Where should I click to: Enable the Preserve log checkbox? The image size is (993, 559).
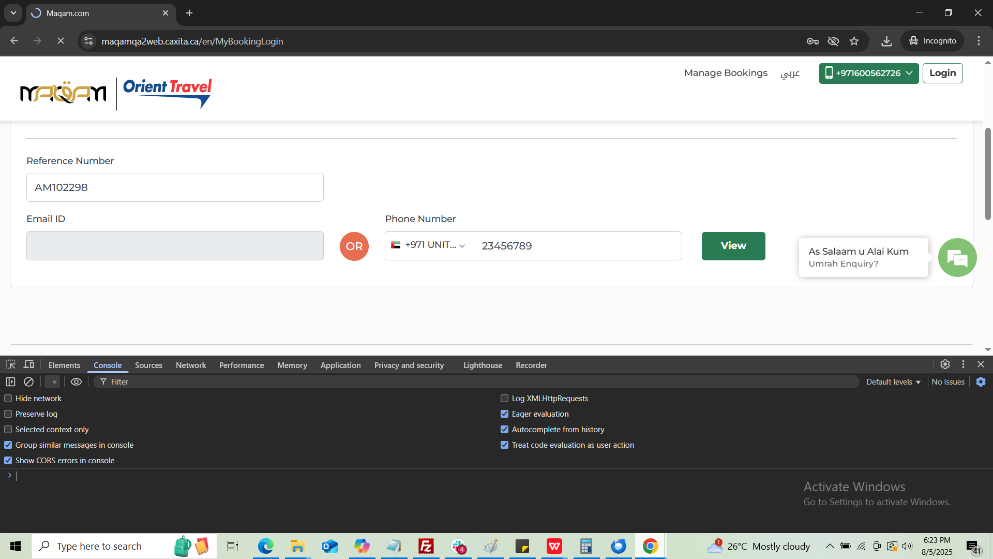tap(8, 414)
